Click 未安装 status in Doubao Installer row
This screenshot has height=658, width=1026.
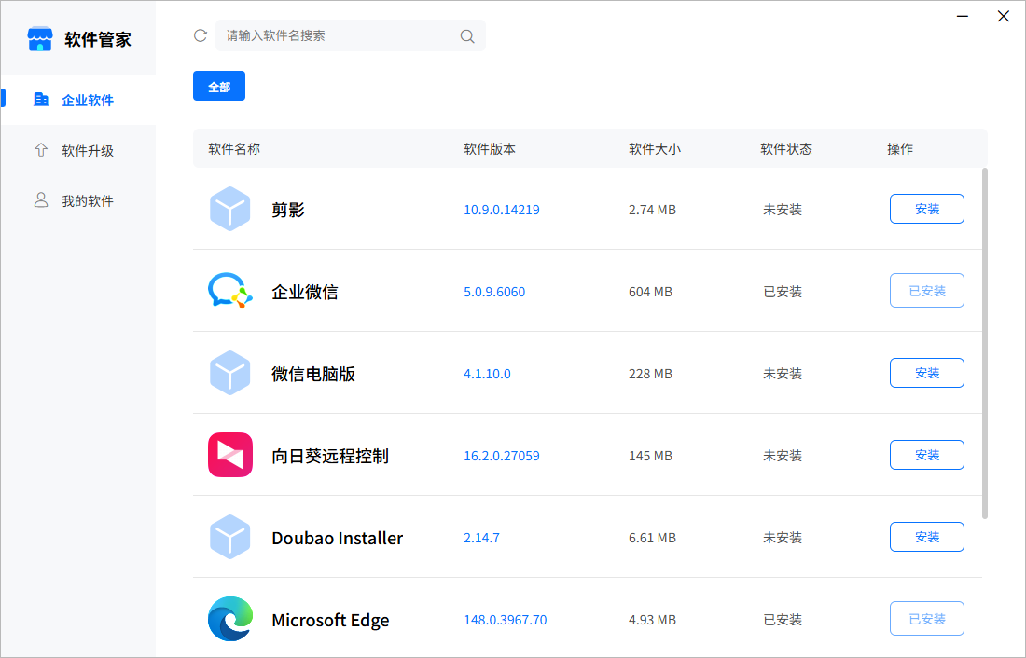pos(783,538)
